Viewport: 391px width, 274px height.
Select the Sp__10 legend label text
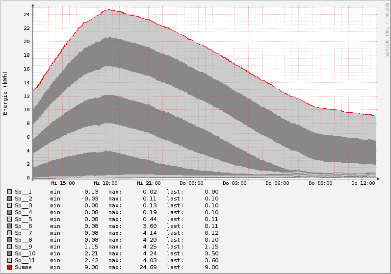tap(25, 253)
